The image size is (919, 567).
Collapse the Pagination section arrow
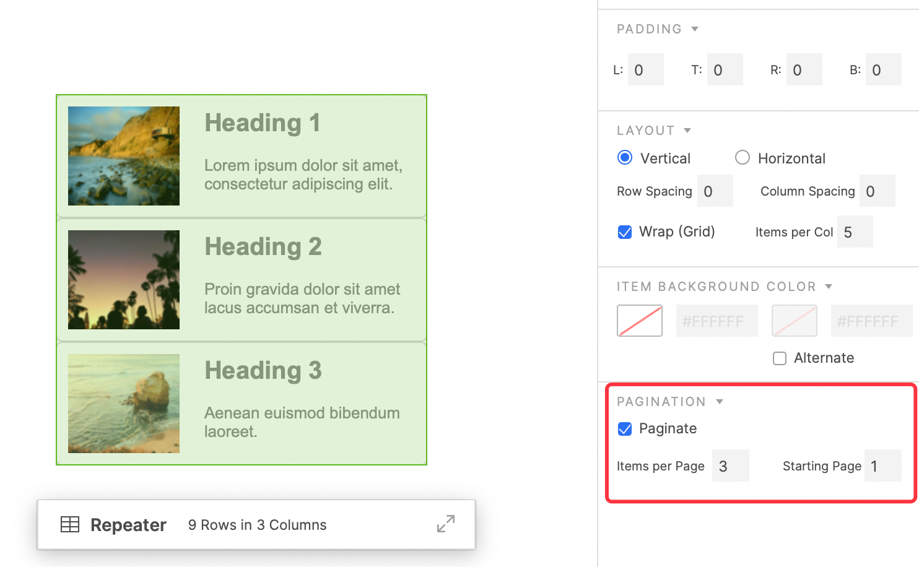pyautogui.click(x=720, y=402)
